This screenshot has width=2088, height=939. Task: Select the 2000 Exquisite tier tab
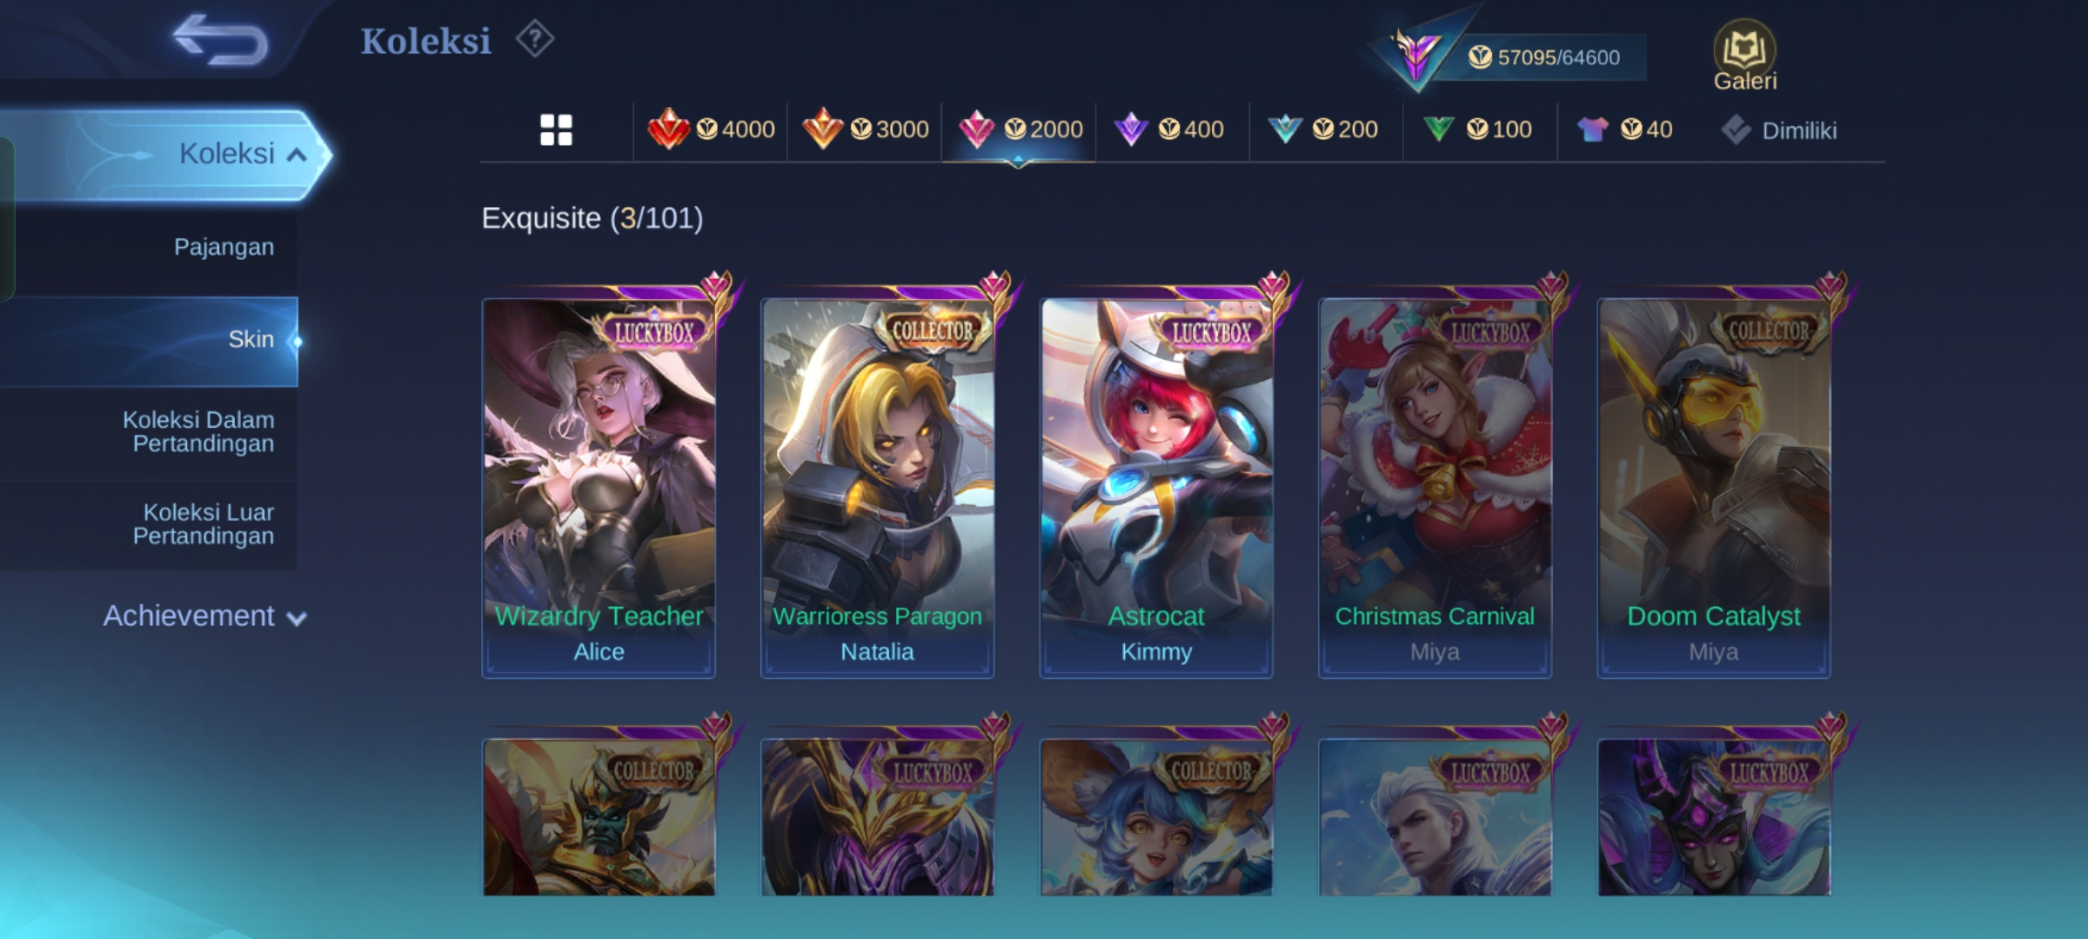click(x=1019, y=130)
